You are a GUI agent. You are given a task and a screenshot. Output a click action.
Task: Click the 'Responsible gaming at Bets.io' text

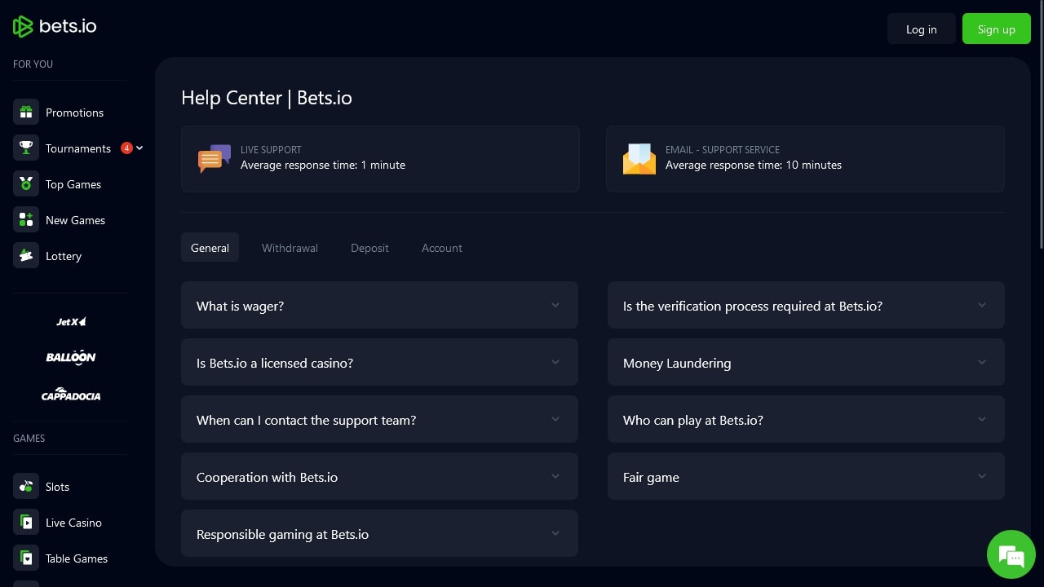[x=282, y=534]
